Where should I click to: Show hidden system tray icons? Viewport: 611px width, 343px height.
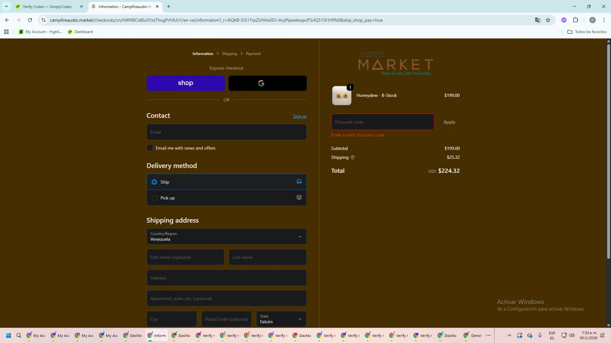[509, 336]
